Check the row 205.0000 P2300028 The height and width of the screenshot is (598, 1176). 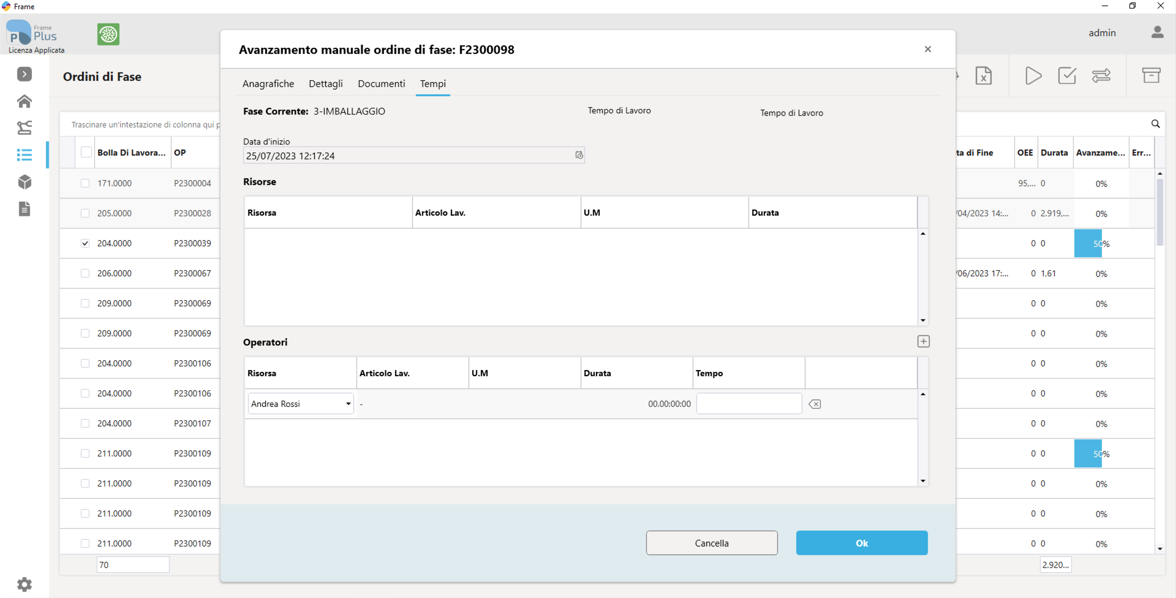click(85, 213)
